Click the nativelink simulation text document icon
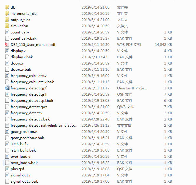 (7, 126)
